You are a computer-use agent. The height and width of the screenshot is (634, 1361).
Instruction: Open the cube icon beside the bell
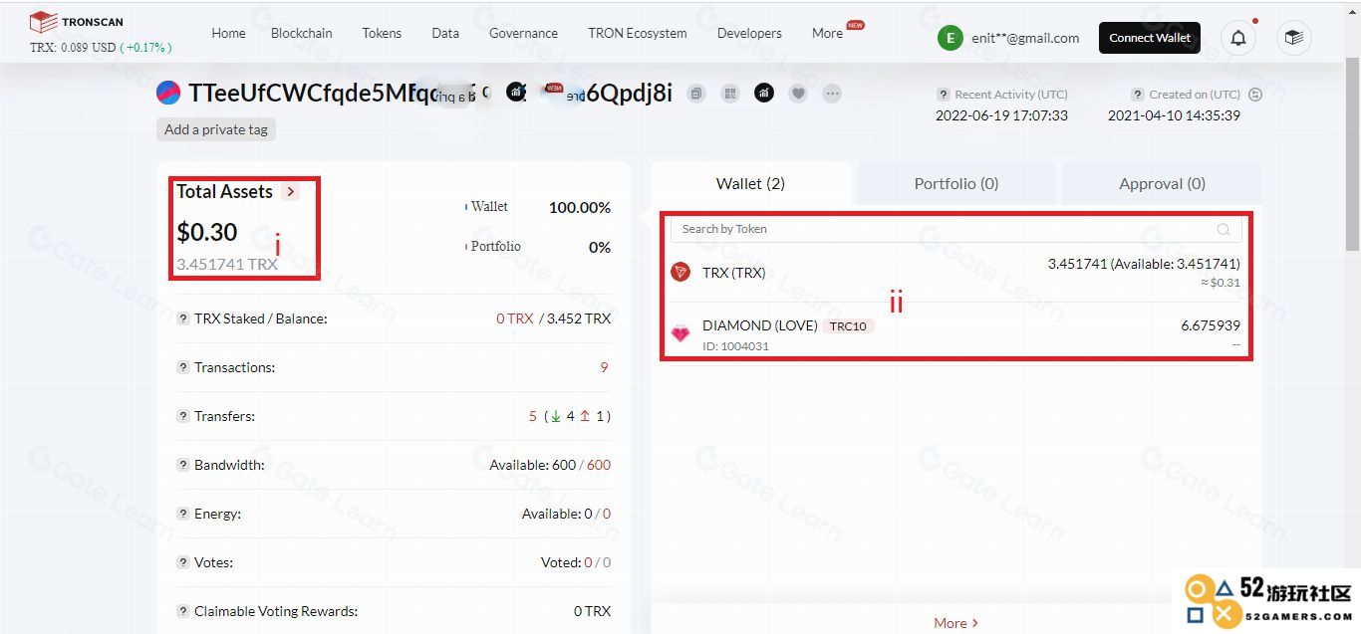coord(1293,38)
